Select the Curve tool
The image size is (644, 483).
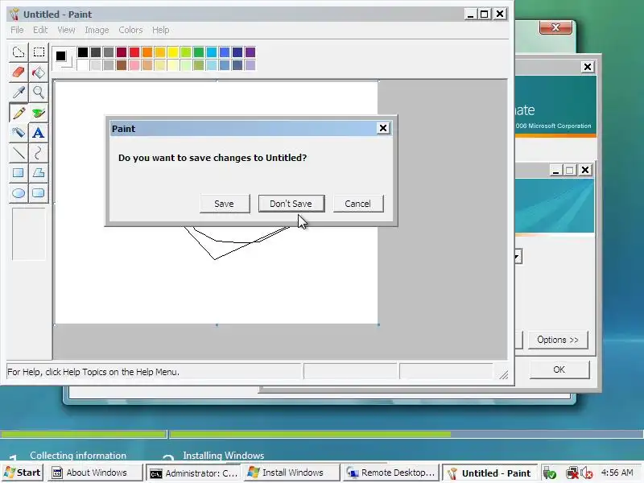pos(39,153)
